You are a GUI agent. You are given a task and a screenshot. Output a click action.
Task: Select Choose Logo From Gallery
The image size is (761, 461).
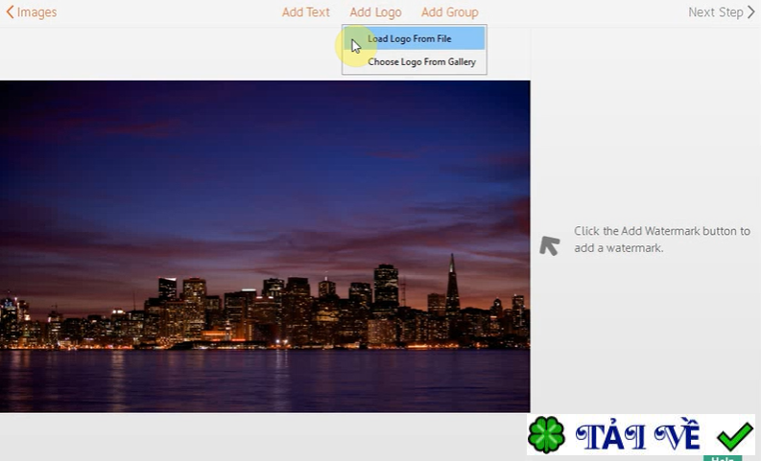pyautogui.click(x=414, y=61)
